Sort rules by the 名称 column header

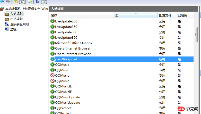point(82,15)
